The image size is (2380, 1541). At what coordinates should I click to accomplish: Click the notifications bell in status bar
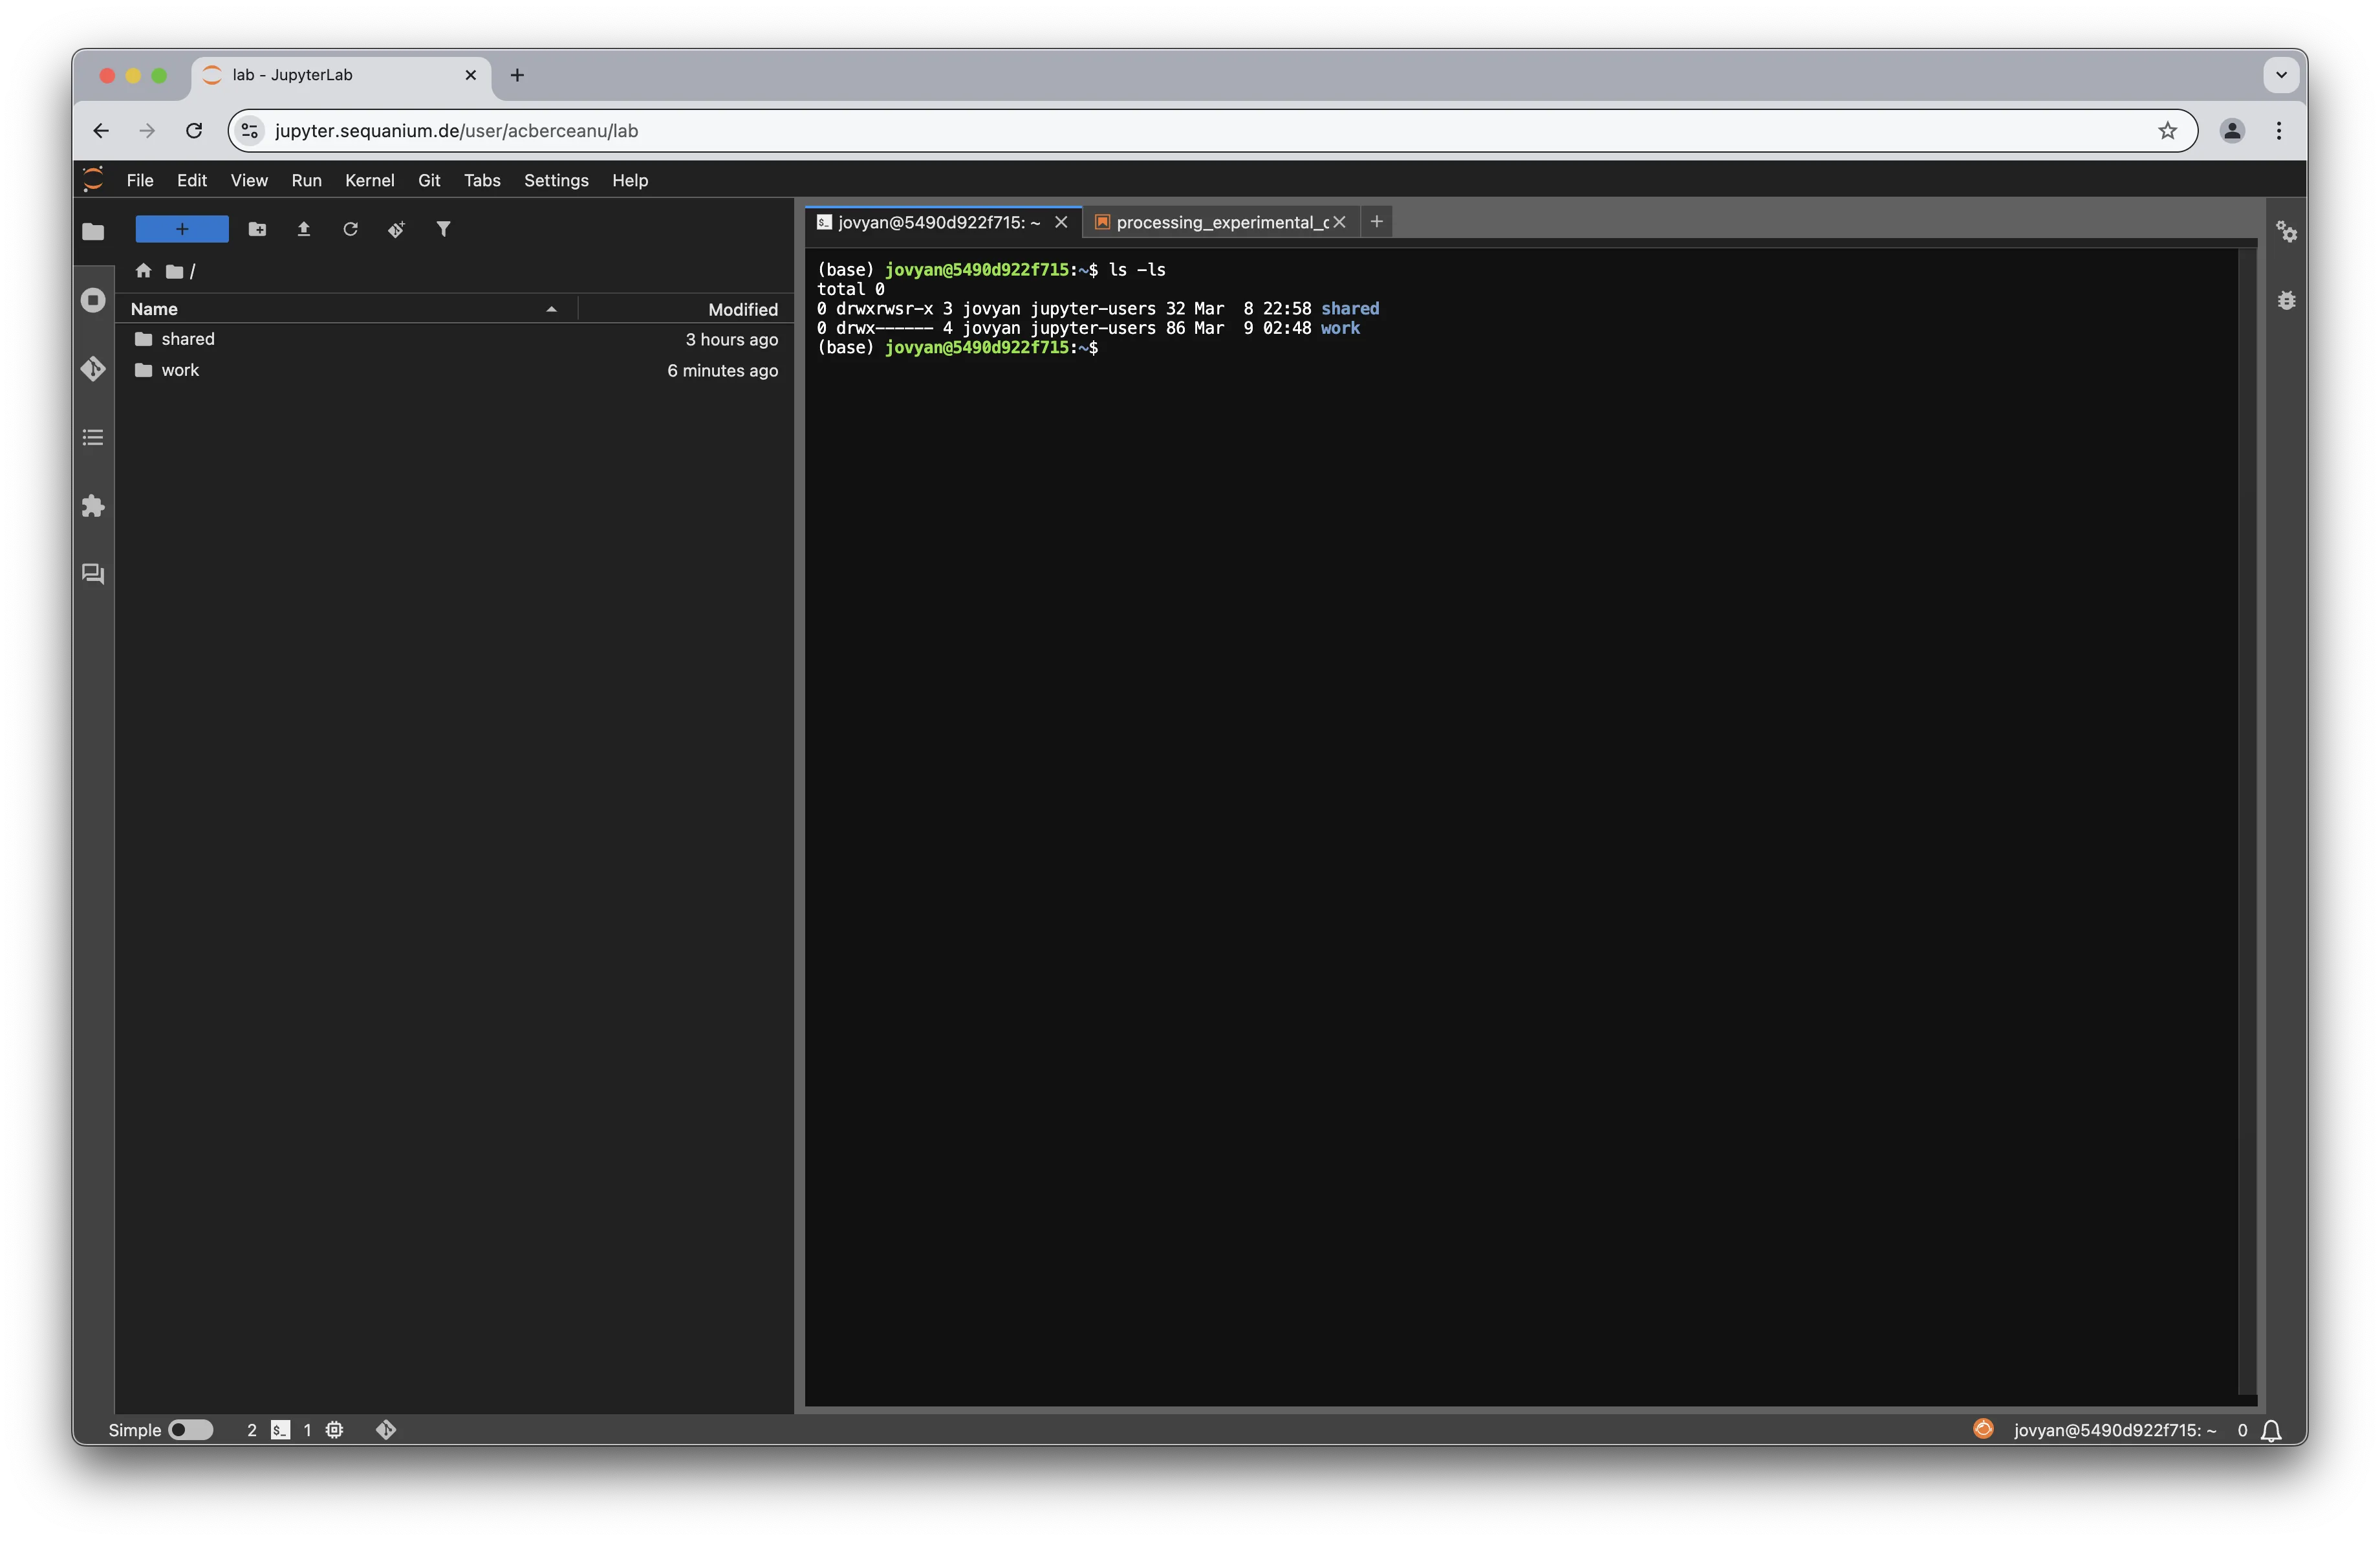[x=2271, y=1431]
